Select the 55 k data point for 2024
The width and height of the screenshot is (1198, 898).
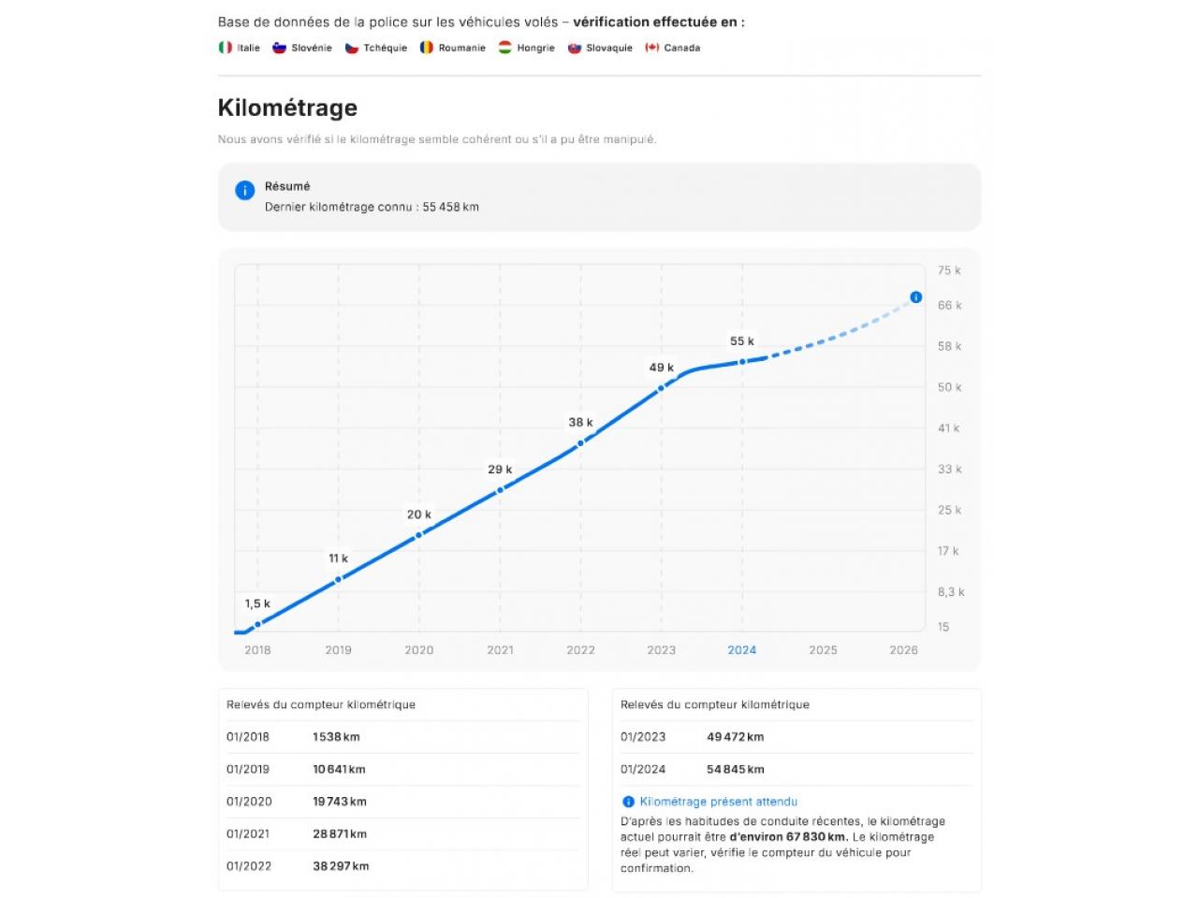pos(742,361)
